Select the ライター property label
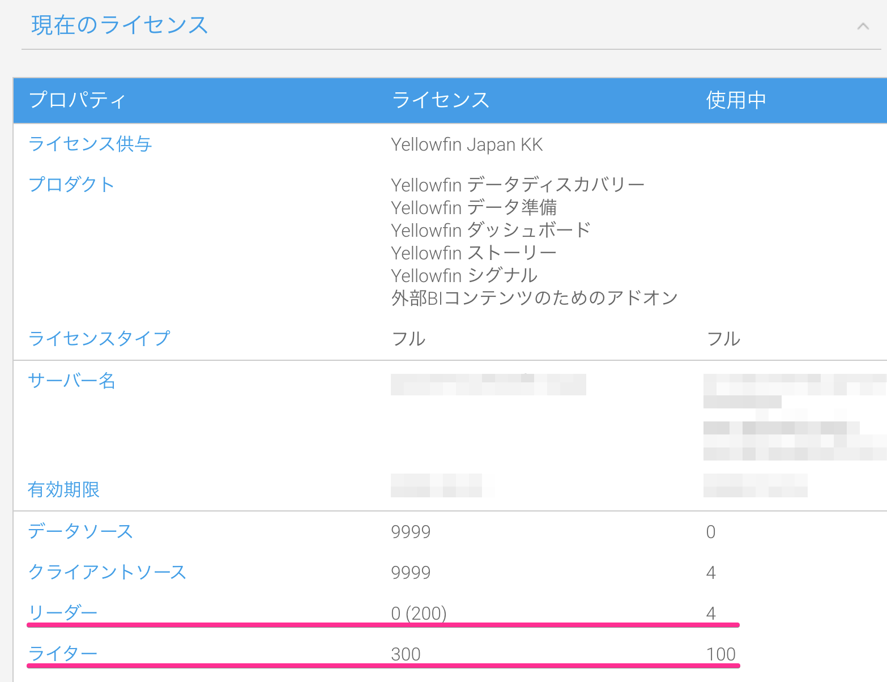Screen dimensions: 887x682 click(x=63, y=653)
